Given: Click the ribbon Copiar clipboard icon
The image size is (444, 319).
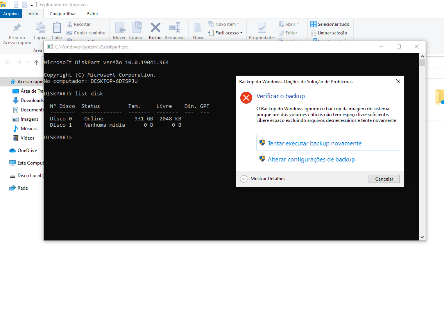Looking at the screenshot, I should point(41,28).
